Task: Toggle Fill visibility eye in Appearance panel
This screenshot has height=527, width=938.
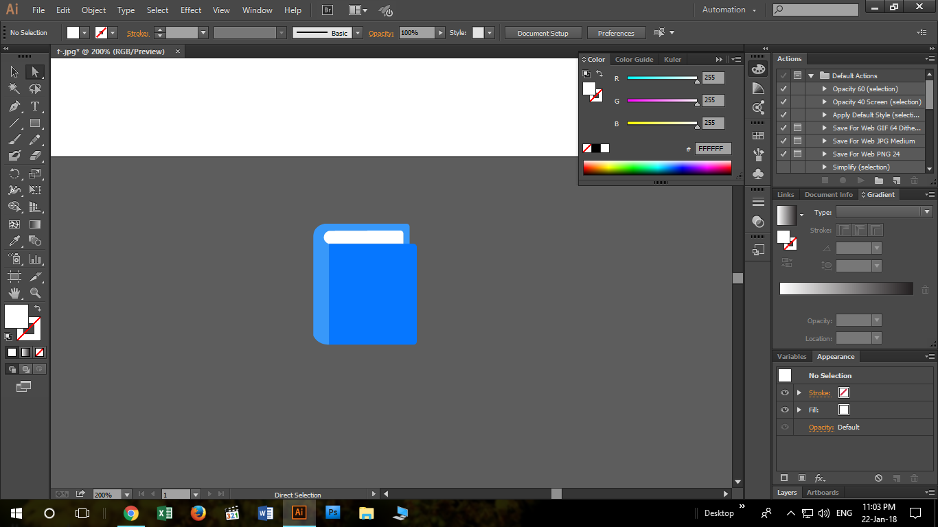Action: (x=785, y=410)
